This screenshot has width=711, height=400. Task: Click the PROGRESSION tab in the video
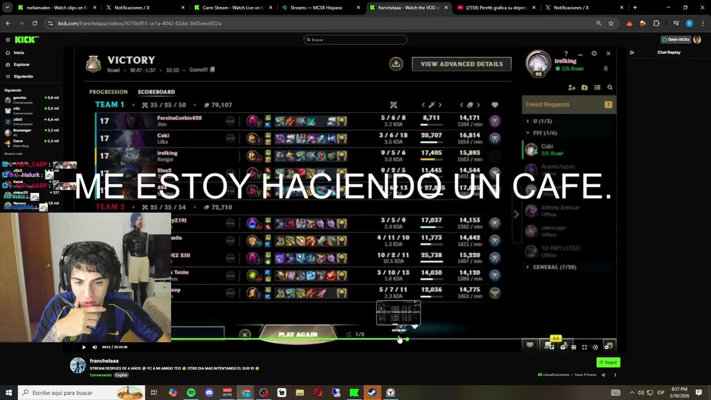tap(108, 92)
